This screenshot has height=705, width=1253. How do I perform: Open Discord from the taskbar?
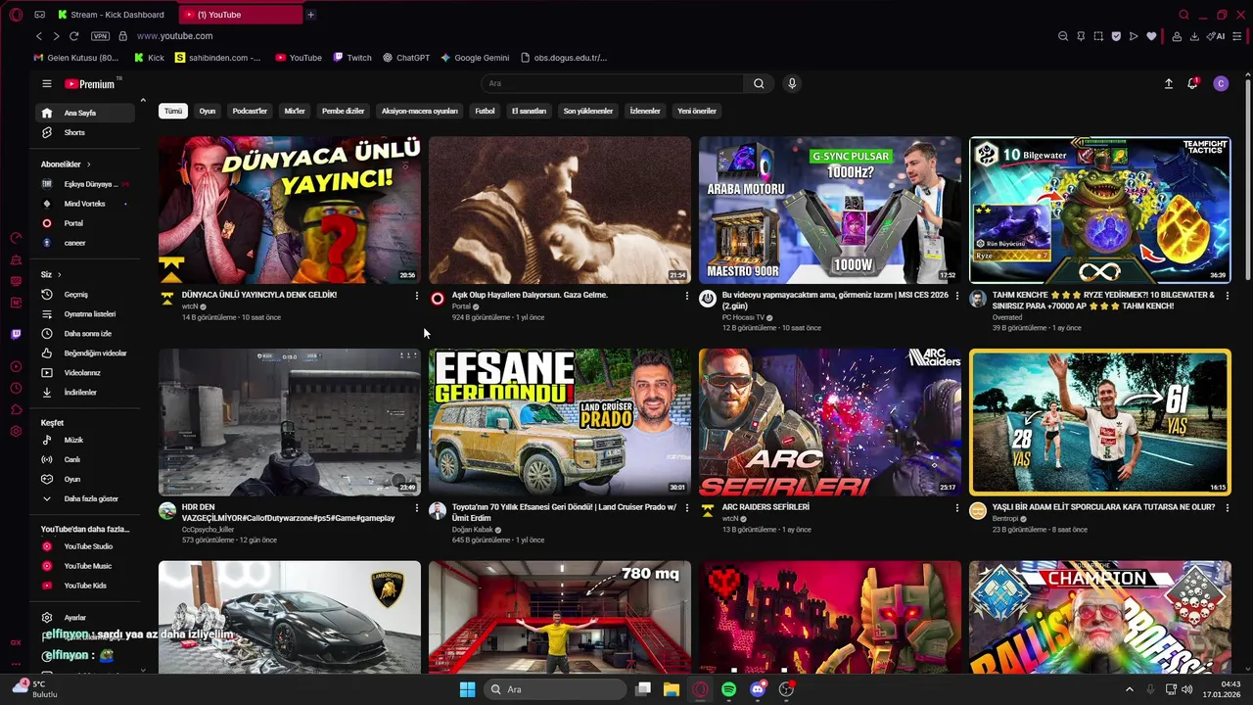tap(757, 689)
